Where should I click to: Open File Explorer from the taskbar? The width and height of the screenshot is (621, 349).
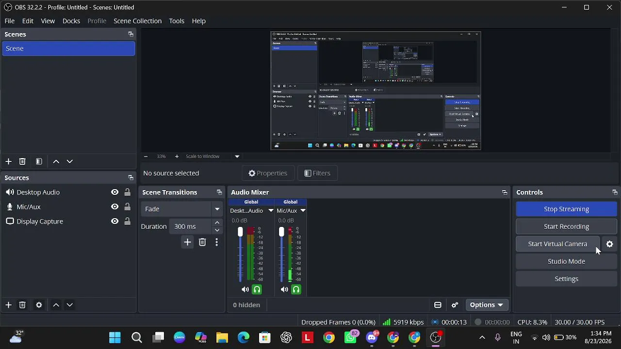[x=222, y=337]
